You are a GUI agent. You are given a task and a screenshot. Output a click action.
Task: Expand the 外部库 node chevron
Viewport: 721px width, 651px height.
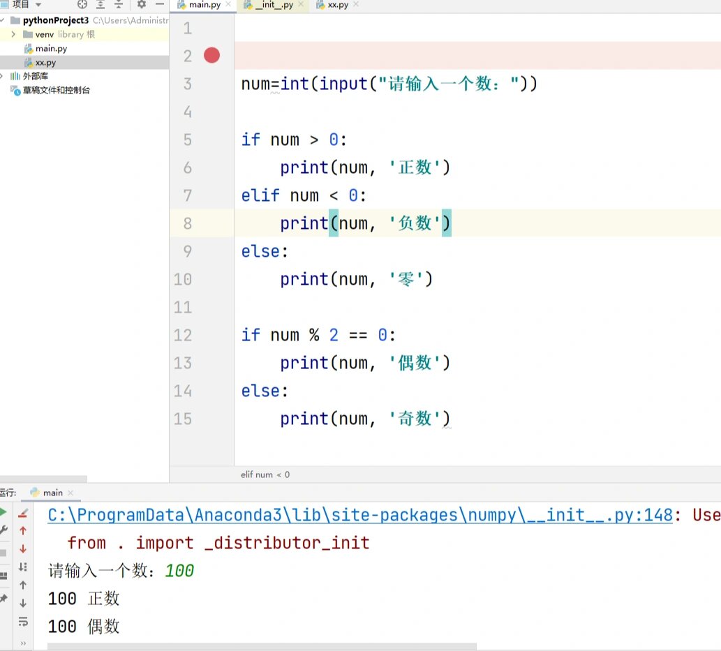tap(2, 76)
